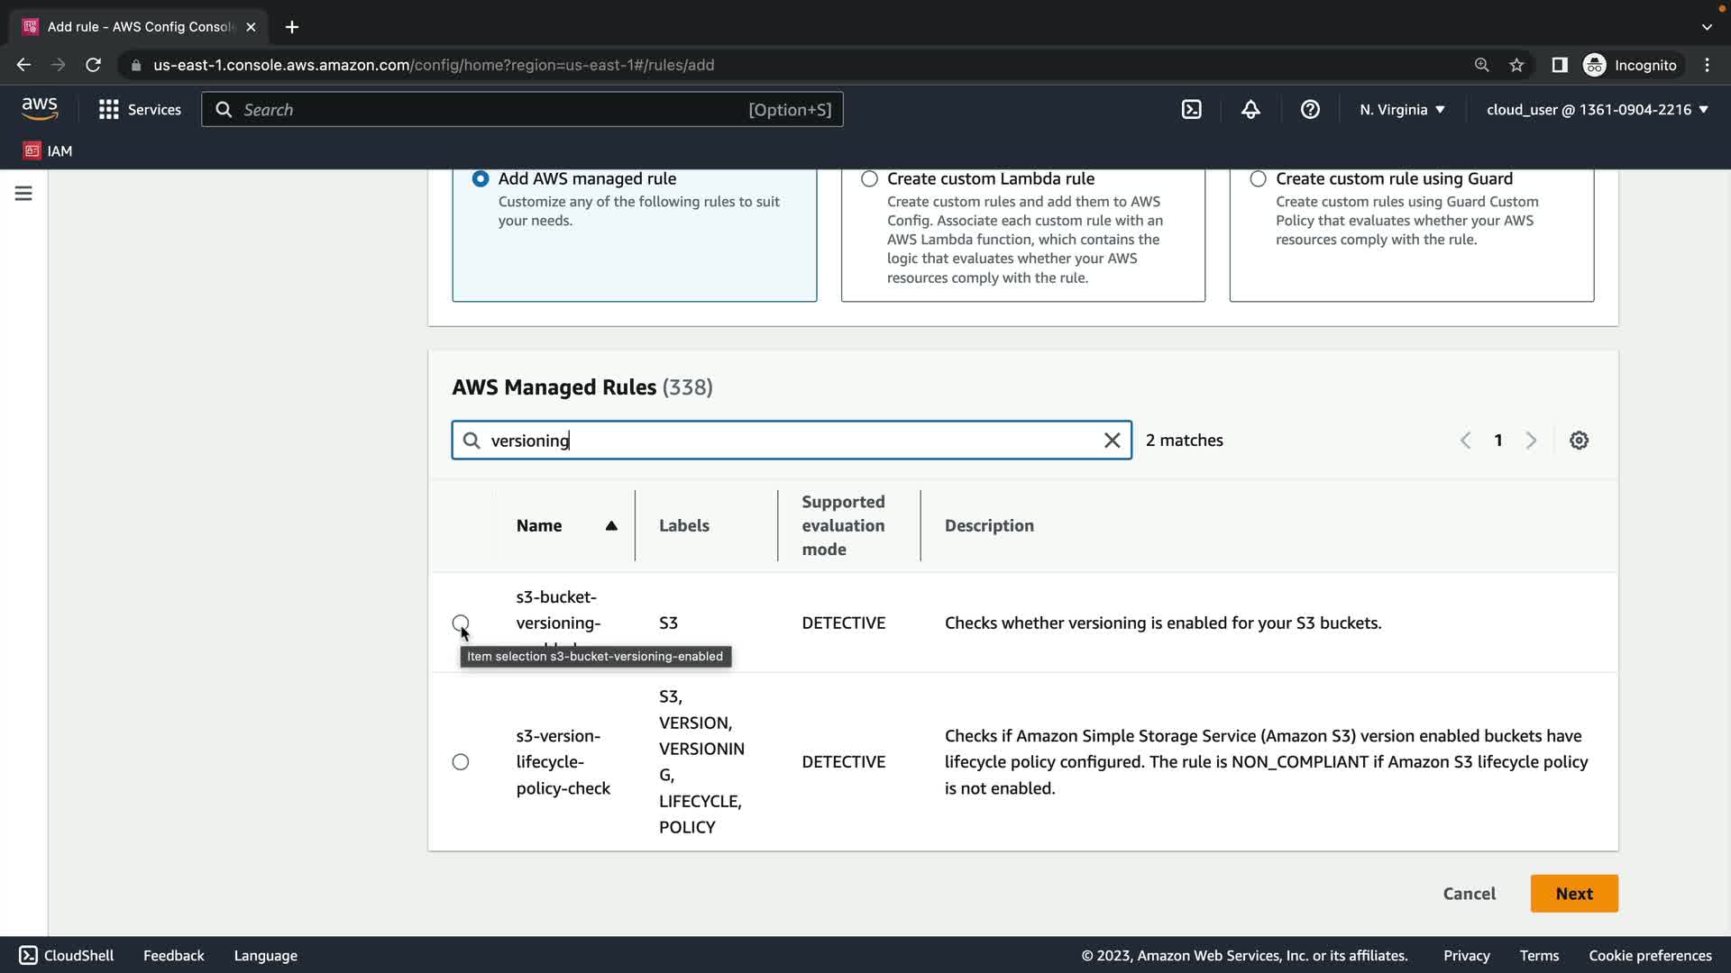The height and width of the screenshot is (973, 1731).
Task: Choose Create custom rule using Guard option
Action: tap(1258, 179)
